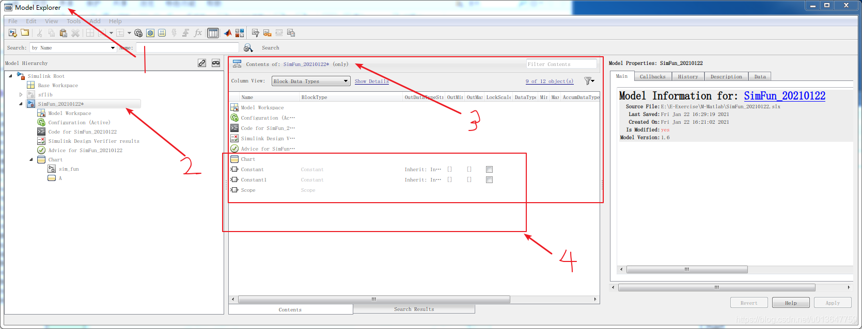Click the SimFun_20210122 model link
The height and width of the screenshot is (329, 862).
tap(785, 96)
